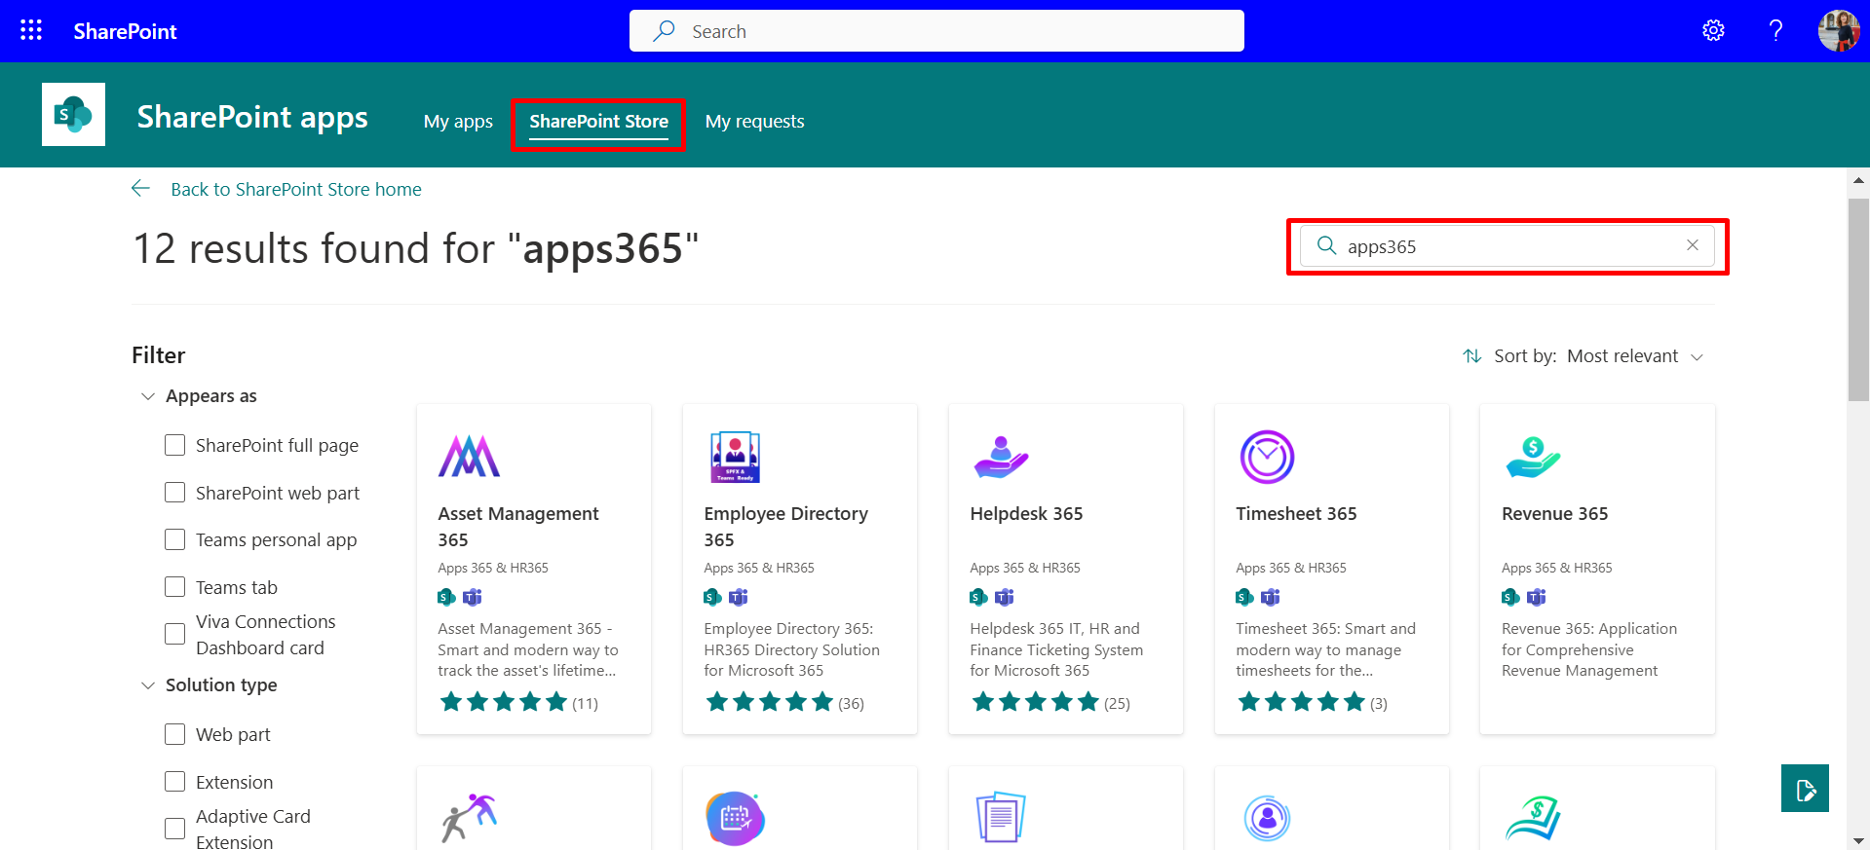Click the Employee Directory 365 app logo
Image resolution: width=1870 pixels, height=850 pixels.
(735, 457)
